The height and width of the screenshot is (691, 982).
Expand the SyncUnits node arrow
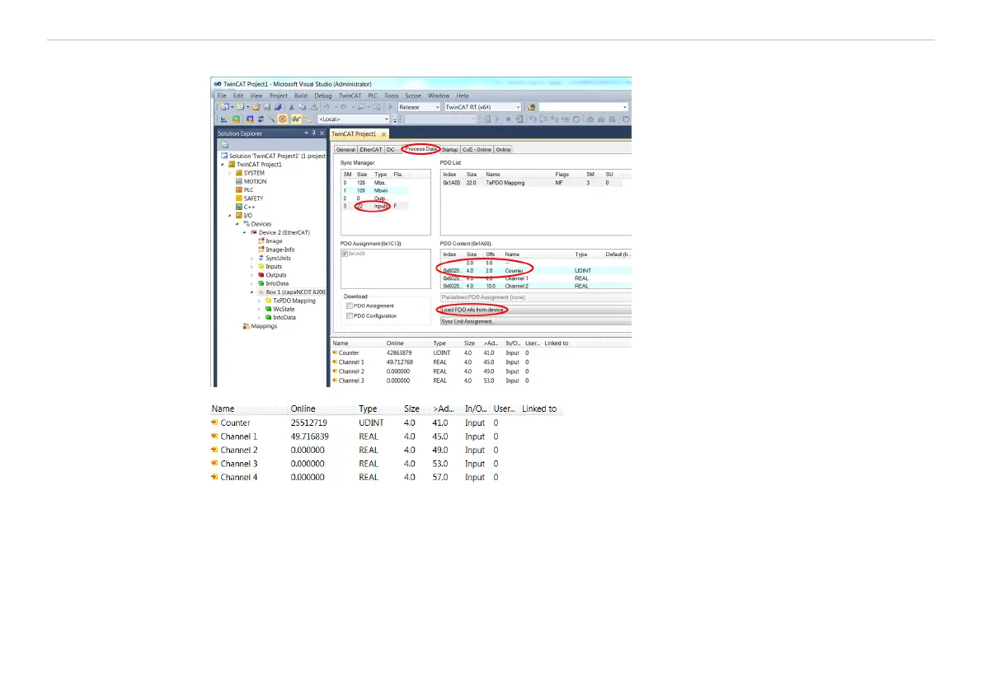point(251,259)
